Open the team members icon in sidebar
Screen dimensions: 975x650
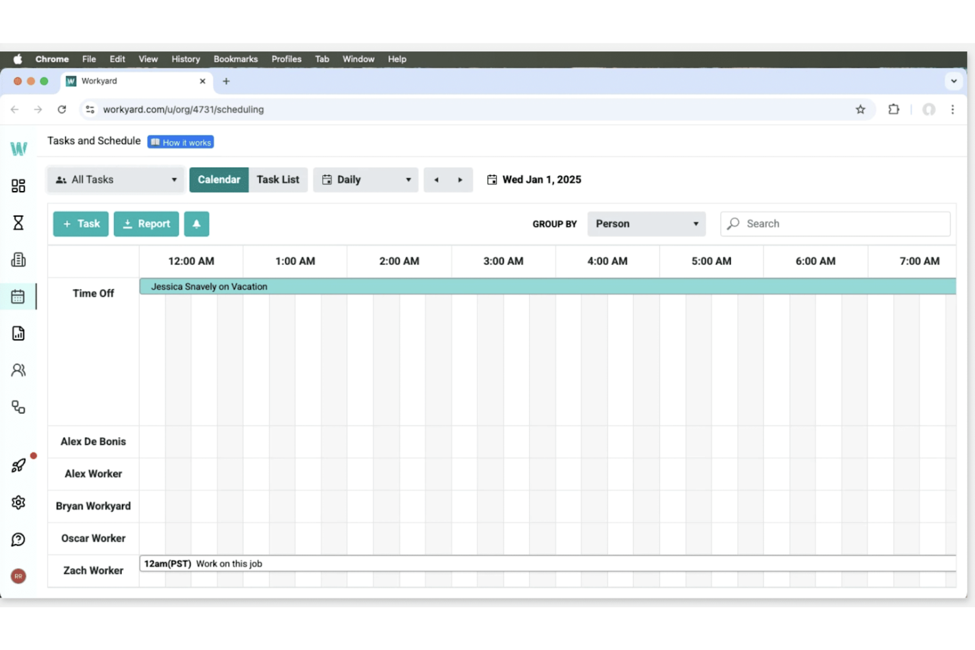click(18, 370)
